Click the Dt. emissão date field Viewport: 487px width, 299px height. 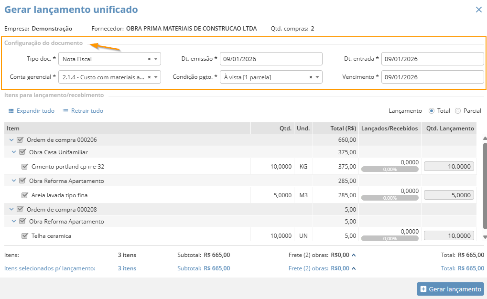(x=271, y=59)
